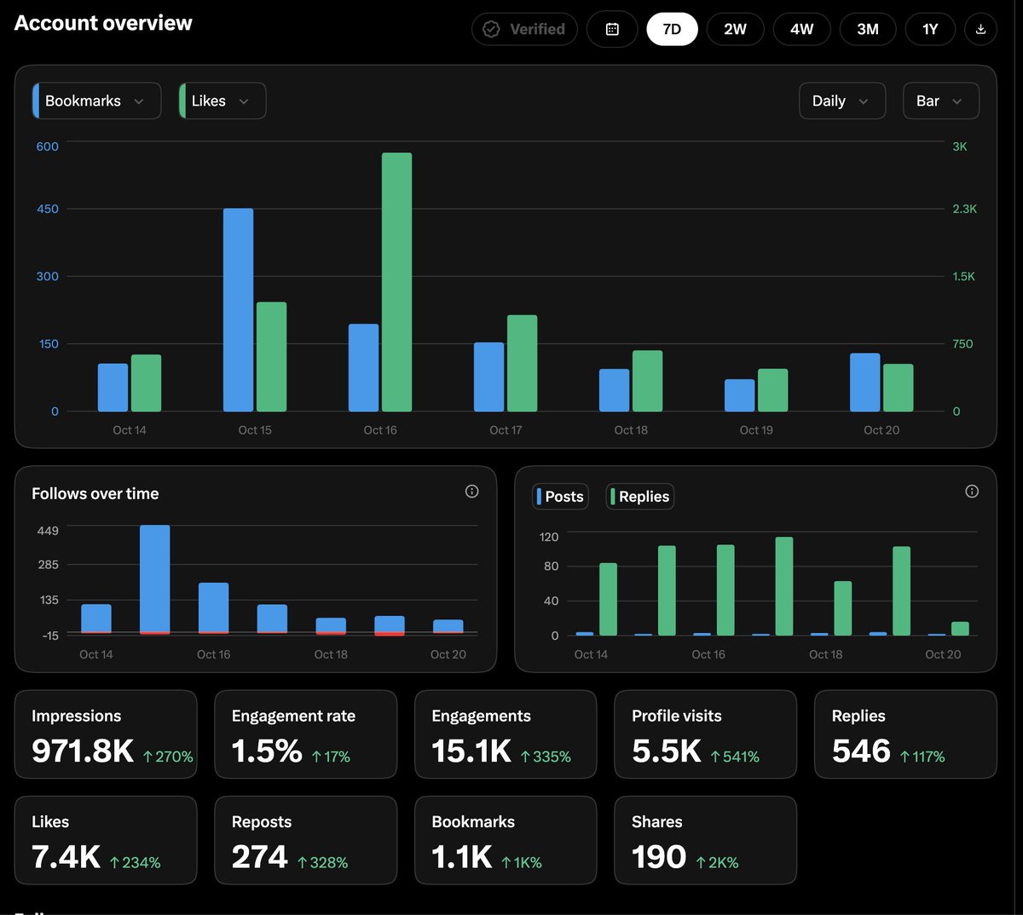This screenshot has height=915, width=1023.
Task: Click the 120 axis label in Posts chart
Action: pos(549,537)
